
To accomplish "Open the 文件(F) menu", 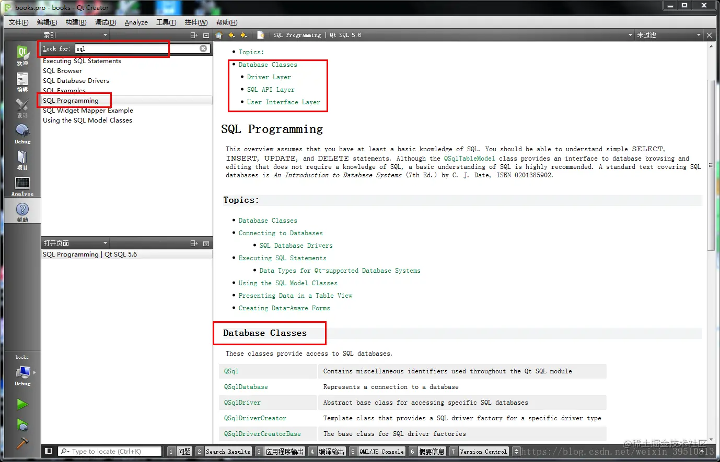I will point(18,22).
